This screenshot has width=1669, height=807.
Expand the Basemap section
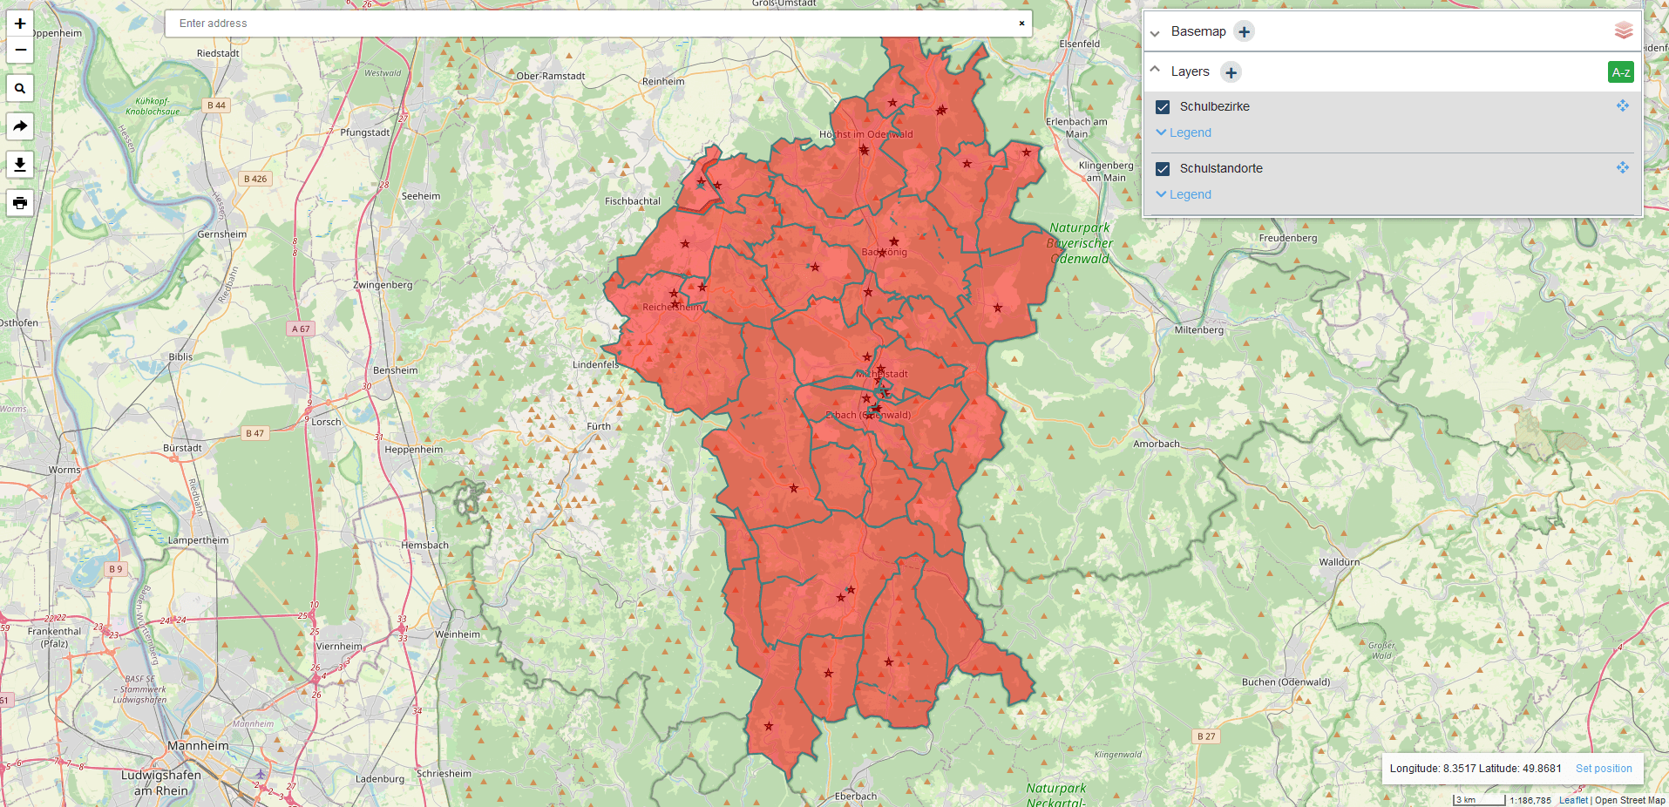pos(1156,33)
